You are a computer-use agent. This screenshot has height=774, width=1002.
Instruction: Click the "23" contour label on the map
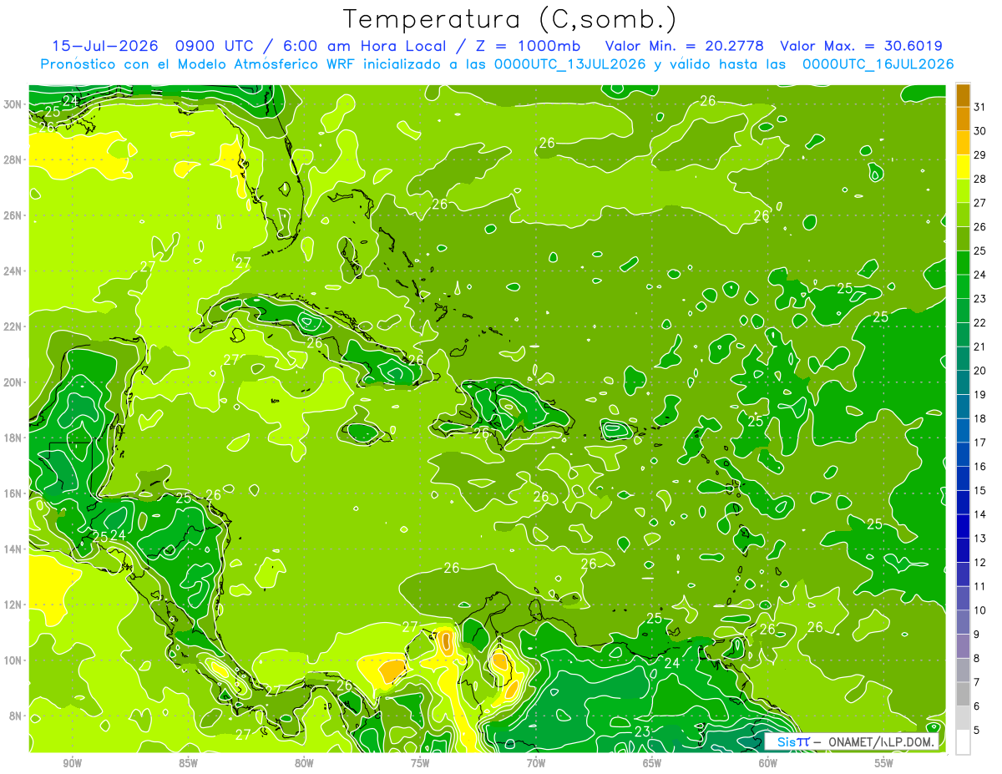(642, 732)
